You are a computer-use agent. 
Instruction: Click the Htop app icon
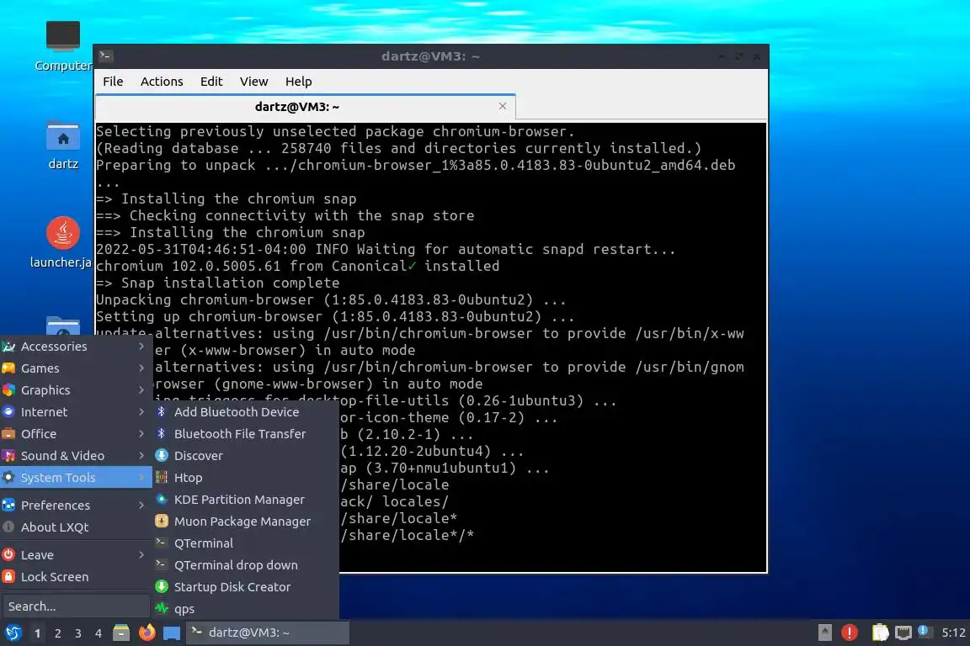click(162, 477)
